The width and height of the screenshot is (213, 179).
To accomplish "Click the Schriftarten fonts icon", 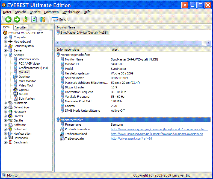I will point(16,99).
